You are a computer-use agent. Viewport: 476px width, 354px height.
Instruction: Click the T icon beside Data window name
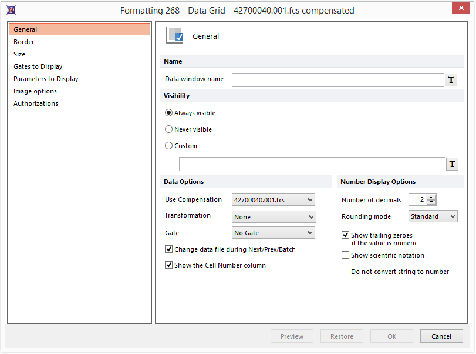(451, 80)
